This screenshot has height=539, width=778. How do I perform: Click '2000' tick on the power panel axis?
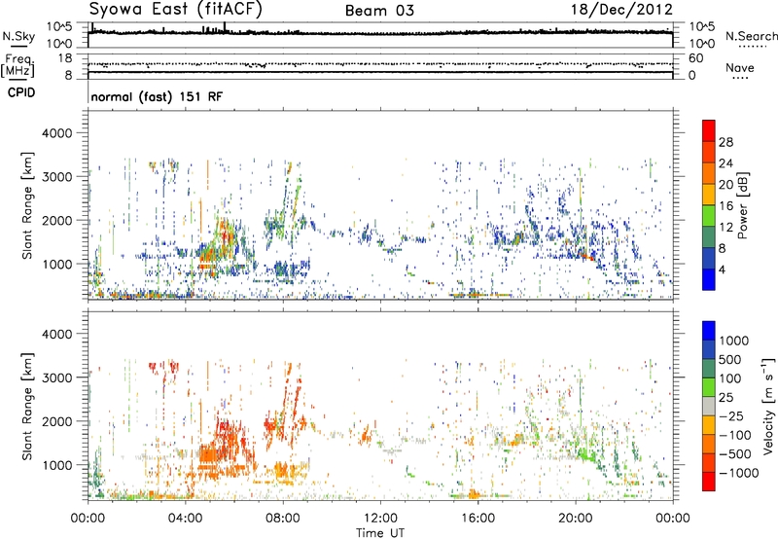coord(56,220)
